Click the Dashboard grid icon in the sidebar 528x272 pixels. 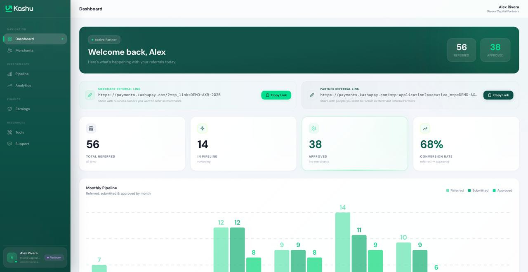(x=9, y=39)
